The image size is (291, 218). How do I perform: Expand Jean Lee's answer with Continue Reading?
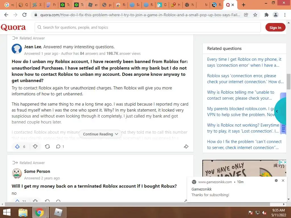(100, 134)
